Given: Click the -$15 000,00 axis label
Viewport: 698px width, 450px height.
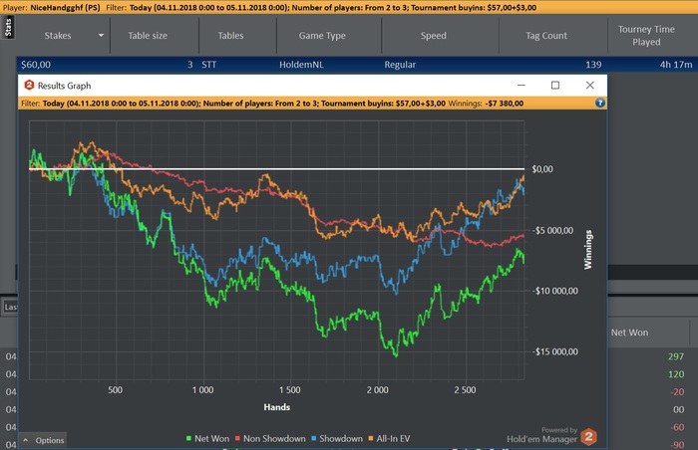Looking at the screenshot, I should pos(555,351).
